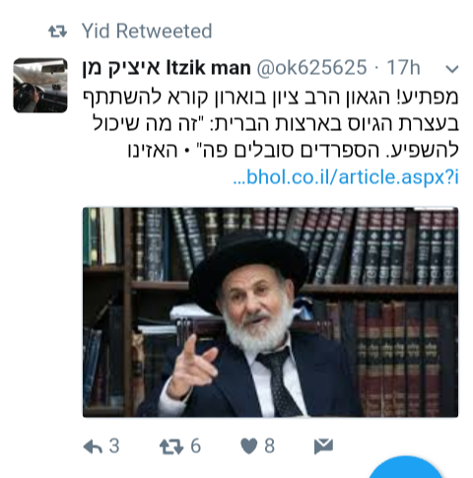The image size is (473, 478).
Task: Open the bhol.co.il article link
Action: 346,177
